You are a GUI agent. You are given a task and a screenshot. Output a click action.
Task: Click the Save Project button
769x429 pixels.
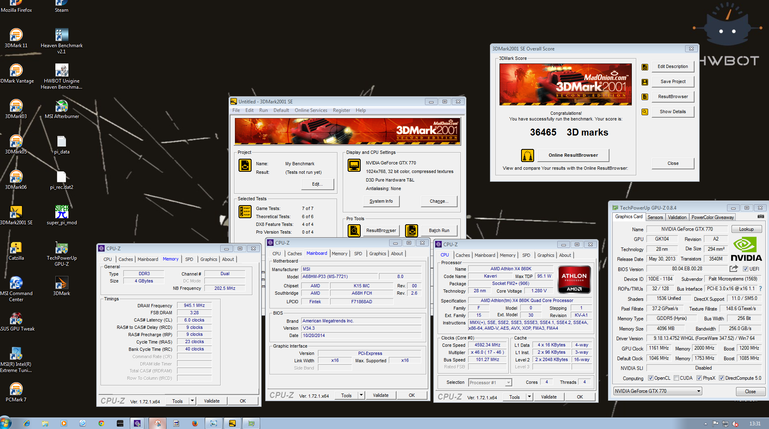[673, 82]
